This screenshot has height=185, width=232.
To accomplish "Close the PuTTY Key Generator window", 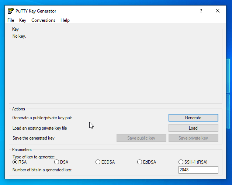I will 218,11.
